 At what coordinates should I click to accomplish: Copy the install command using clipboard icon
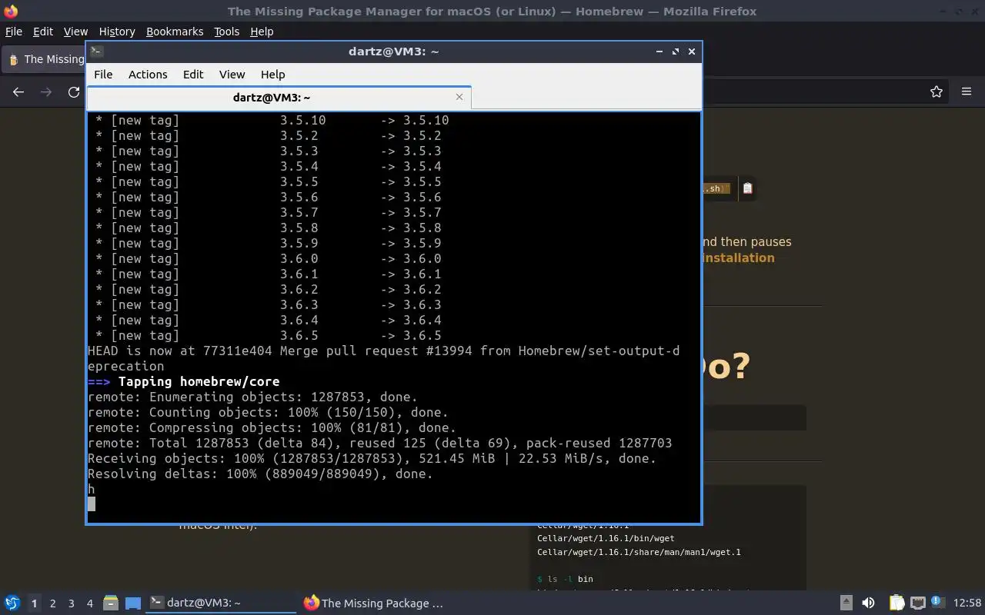(747, 188)
